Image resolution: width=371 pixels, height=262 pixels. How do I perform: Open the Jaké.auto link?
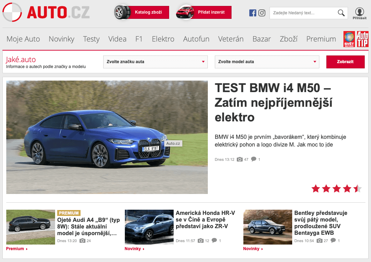point(21,59)
